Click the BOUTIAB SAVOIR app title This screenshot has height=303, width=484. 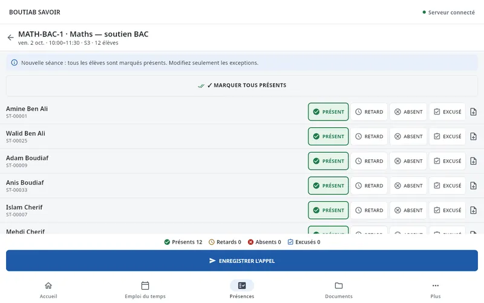click(34, 12)
